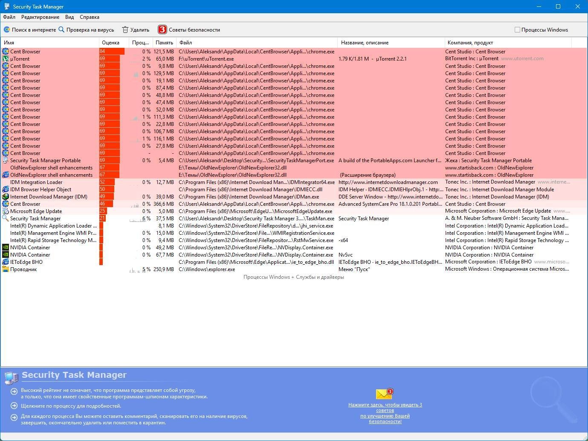Click the magnifier icon of Security Task Manager row
588x441 pixels.
(6, 219)
